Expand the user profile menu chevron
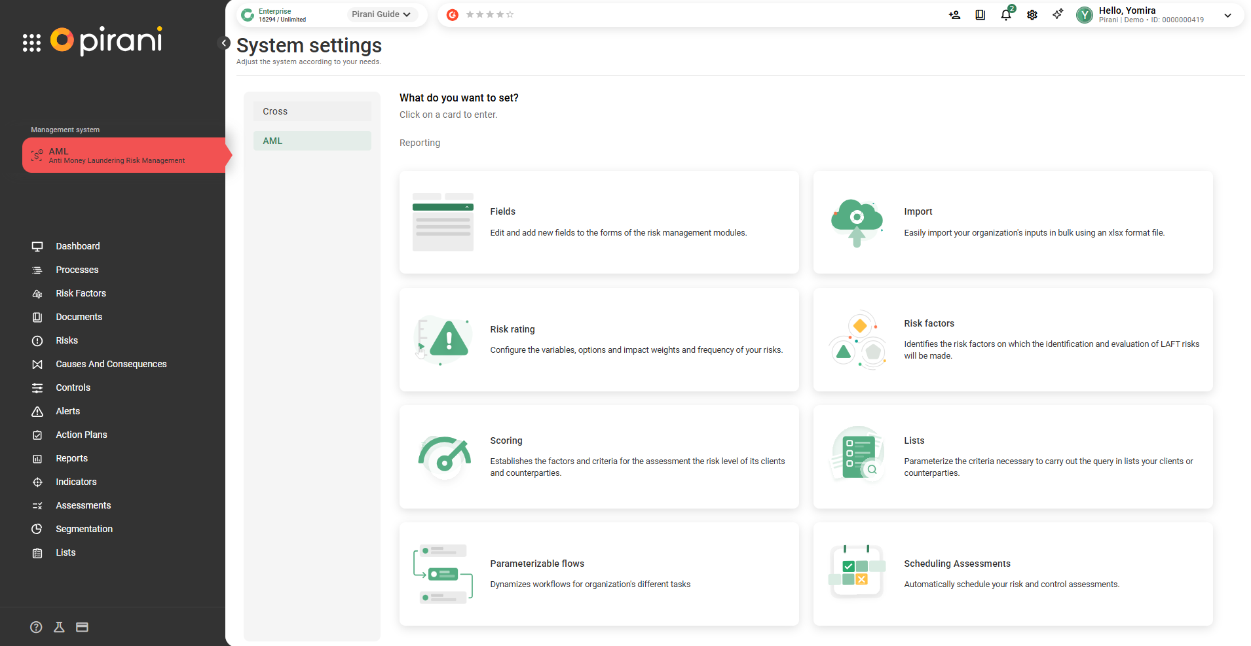 [1227, 15]
